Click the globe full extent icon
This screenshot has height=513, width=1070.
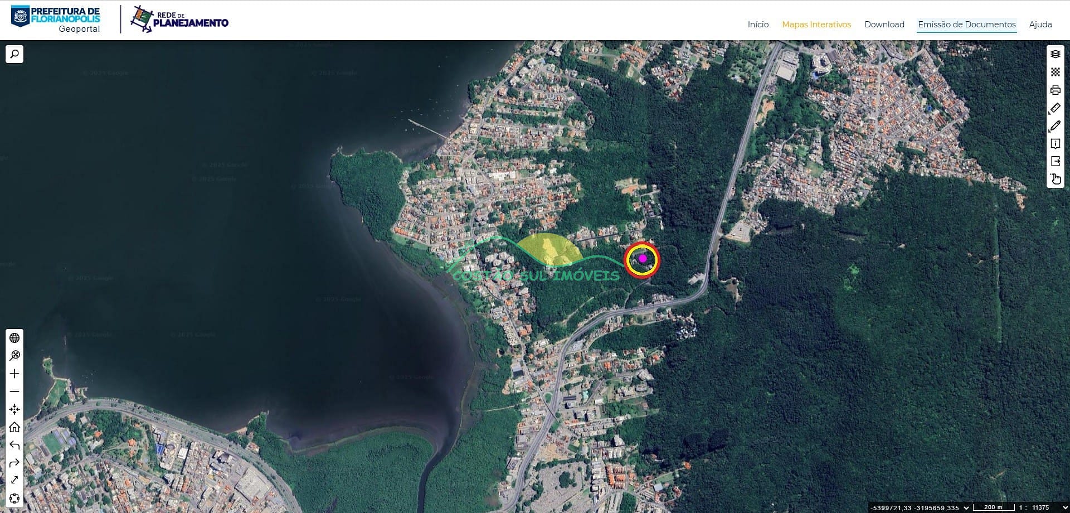pyautogui.click(x=14, y=338)
